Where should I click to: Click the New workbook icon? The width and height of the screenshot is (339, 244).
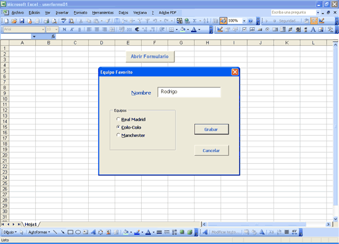[7, 21]
